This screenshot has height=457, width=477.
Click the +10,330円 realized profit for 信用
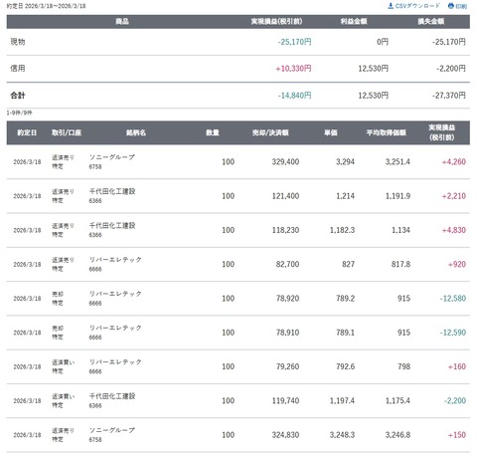pyautogui.click(x=293, y=69)
